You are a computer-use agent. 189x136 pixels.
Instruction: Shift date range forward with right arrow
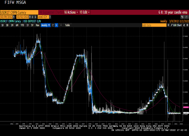coord(35,17)
